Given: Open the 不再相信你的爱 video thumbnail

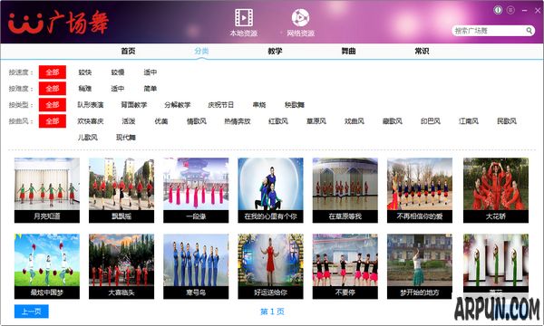Looking at the screenshot, I should (420, 190).
